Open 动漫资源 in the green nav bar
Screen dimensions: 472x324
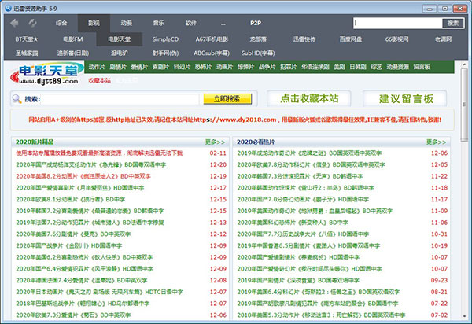(x=397, y=67)
